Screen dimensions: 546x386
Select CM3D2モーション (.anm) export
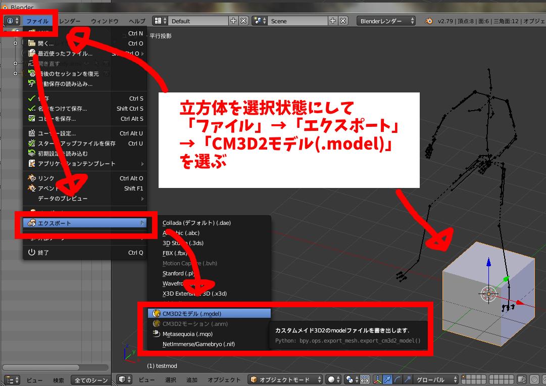(x=209, y=324)
